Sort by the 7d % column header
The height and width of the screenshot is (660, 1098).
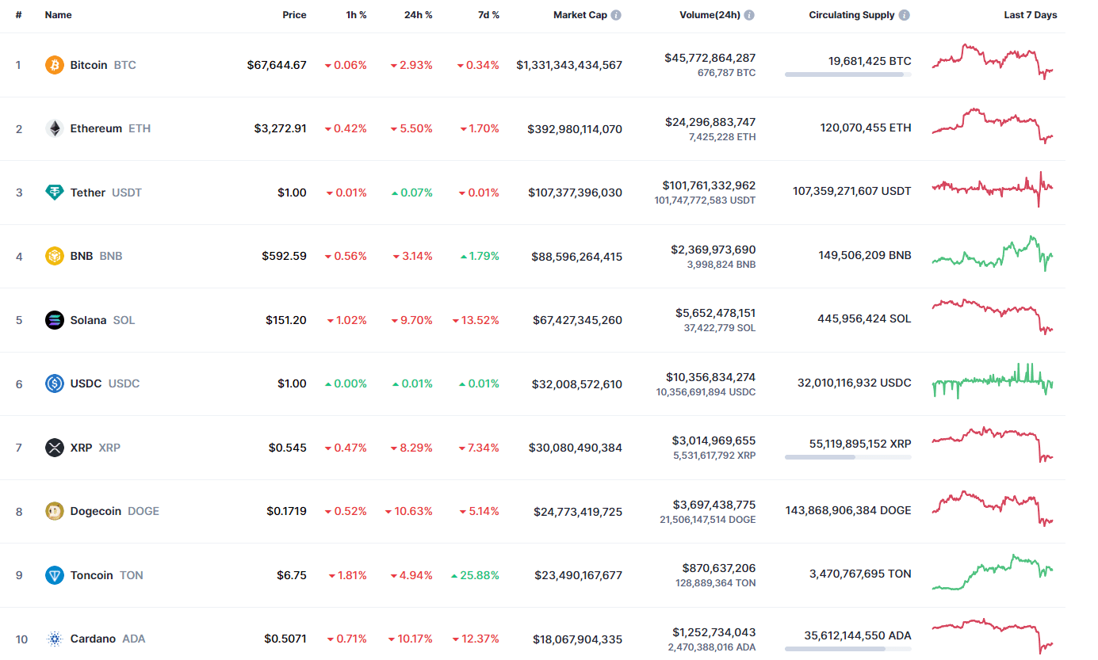tap(488, 14)
